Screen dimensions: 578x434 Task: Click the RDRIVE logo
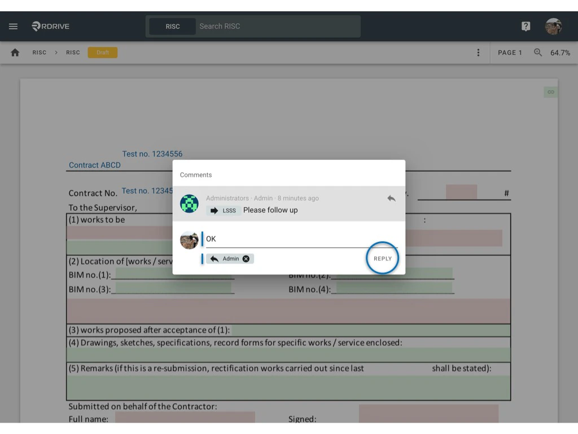click(x=50, y=26)
